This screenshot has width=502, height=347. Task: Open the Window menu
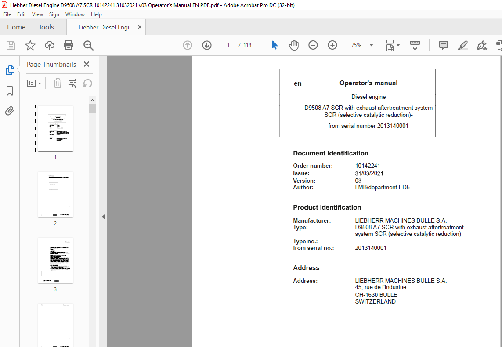pyautogui.click(x=75, y=14)
